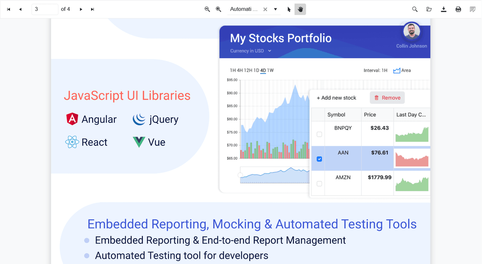Click the BNPQY green sparkline chart
The height and width of the screenshot is (264, 482).
click(412, 134)
